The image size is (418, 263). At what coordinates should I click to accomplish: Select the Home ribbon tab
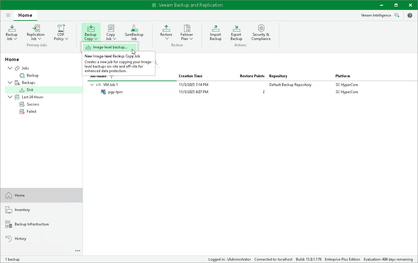click(x=25, y=15)
